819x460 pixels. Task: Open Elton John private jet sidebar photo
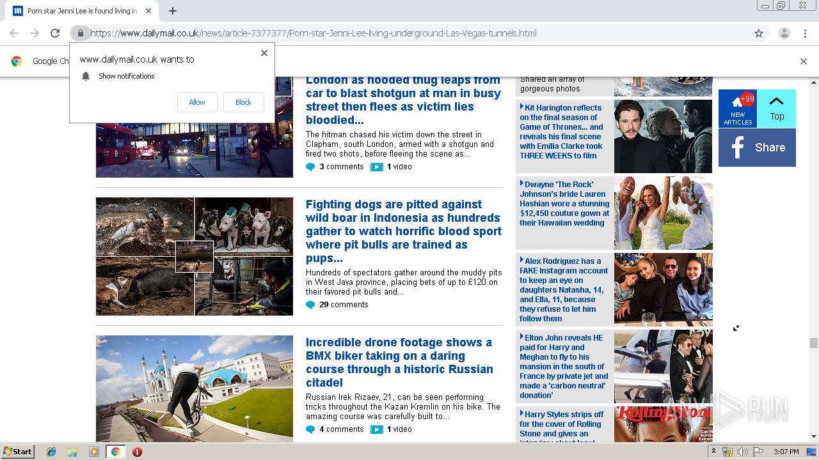click(663, 366)
